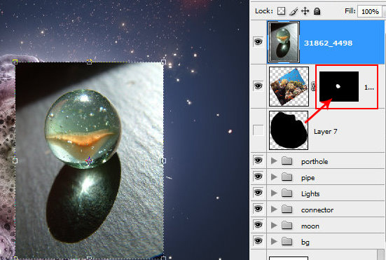Select the moon group name
This screenshot has height=260, width=386.
click(x=310, y=226)
